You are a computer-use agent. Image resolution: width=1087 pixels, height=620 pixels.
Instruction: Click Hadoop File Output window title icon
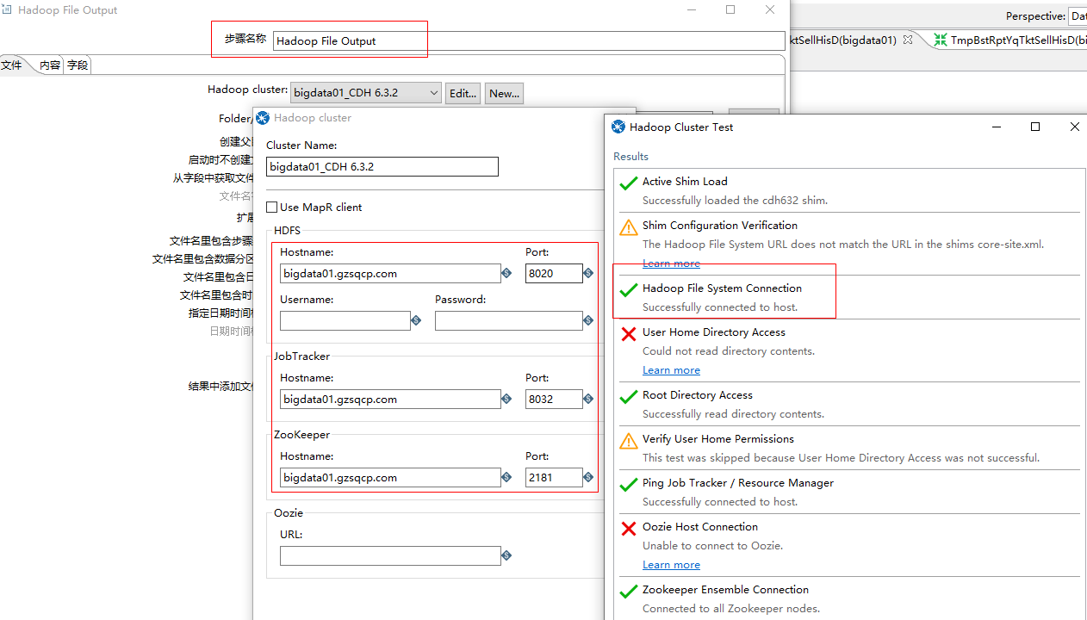(7, 10)
